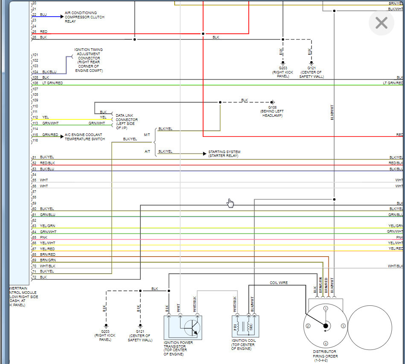The height and width of the screenshot is (364, 405).
Task: Select the 'DISTRIBUTOR FIRING ORDER' caption
Action: 325,356
